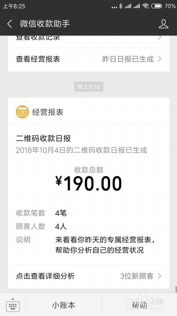
Task: Tap the 早上8:16 timestamp label
Action: coord(88,87)
